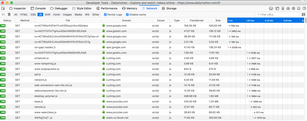This screenshot has width=307, height=121.
Task: Click the static.xx.fbcdn.net domain cell
Action: coord(117,118)
